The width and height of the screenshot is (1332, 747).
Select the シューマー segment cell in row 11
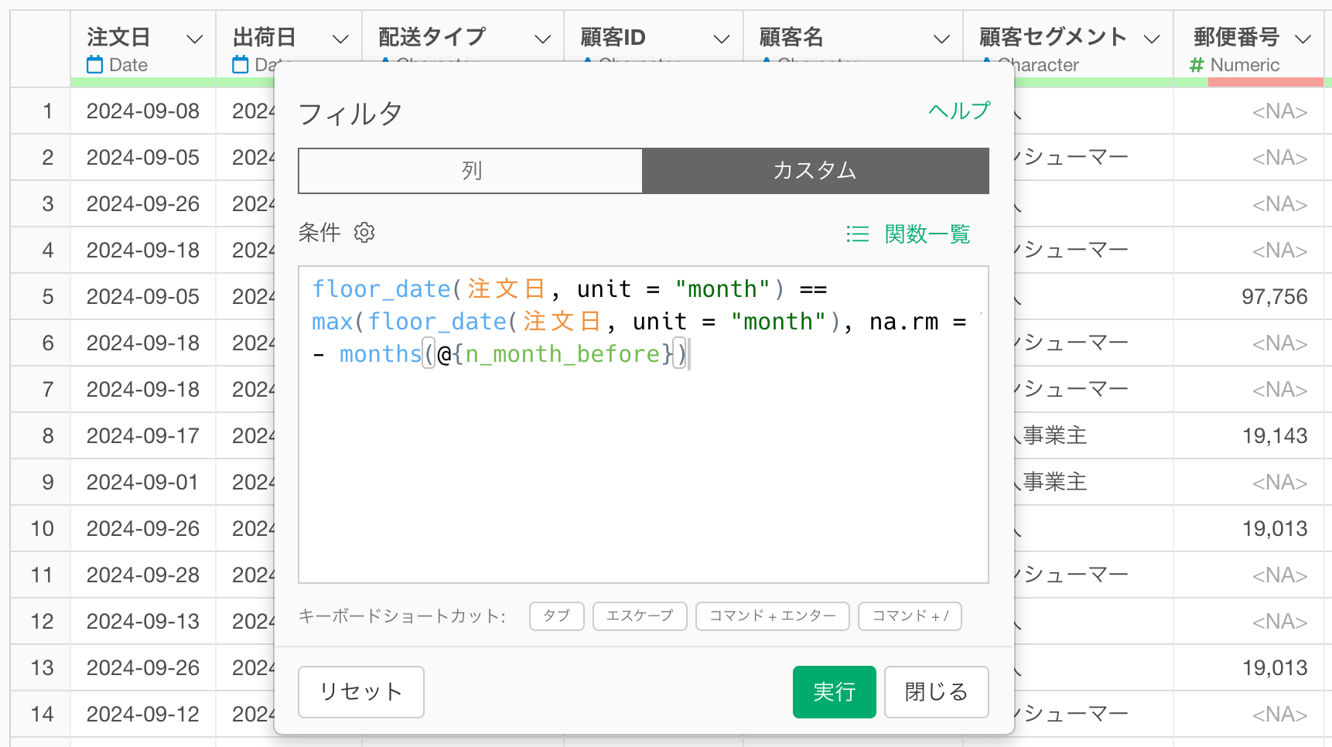pyautogui.click(x=1094, y=575)
